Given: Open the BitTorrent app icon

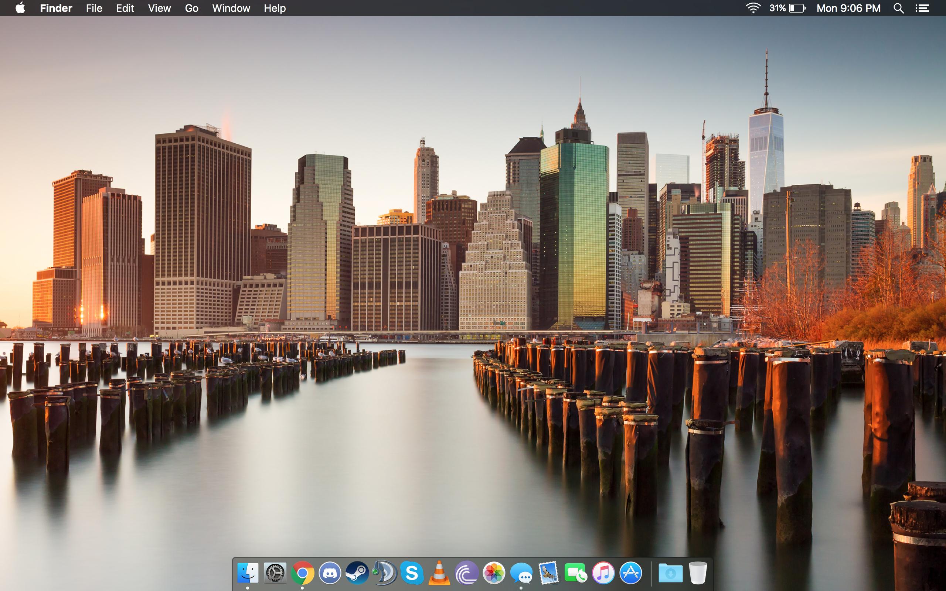Looking at the screenshot, I should (466, 573).
